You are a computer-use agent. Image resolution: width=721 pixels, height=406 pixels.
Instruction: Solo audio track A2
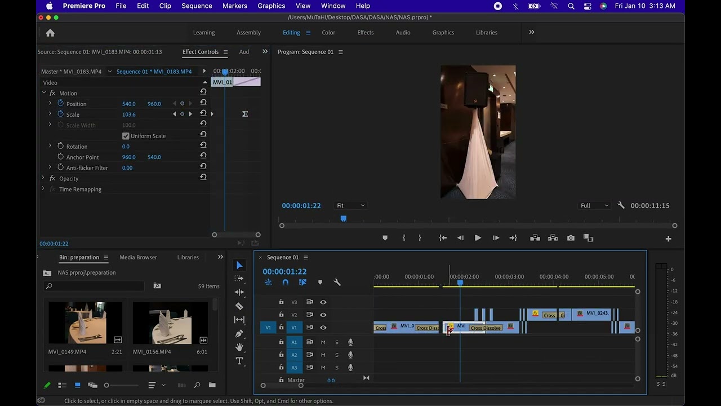(337, 355)
